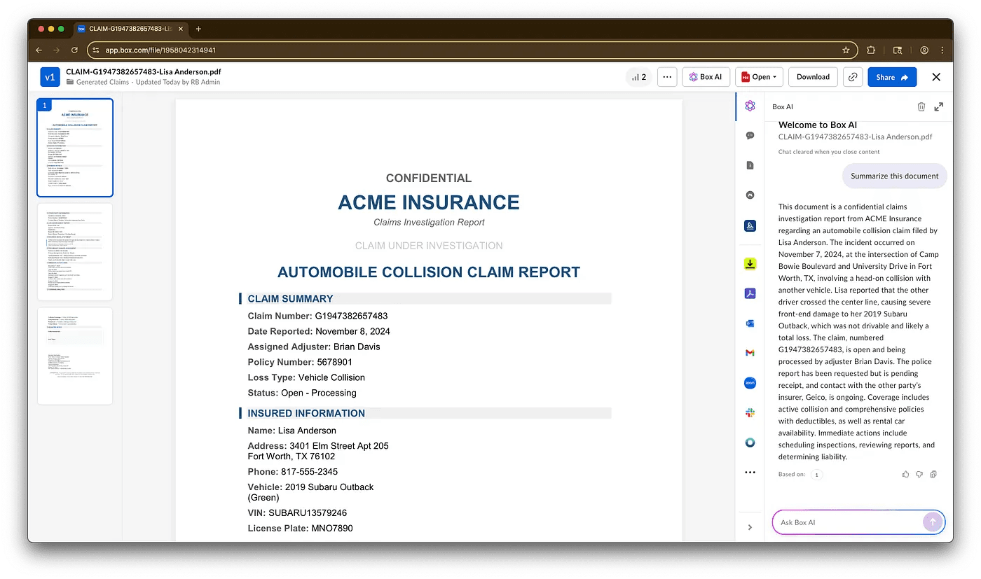Screen dimensions: 981x579
Task: Open a new browser tab
Action: coord(198,29)
